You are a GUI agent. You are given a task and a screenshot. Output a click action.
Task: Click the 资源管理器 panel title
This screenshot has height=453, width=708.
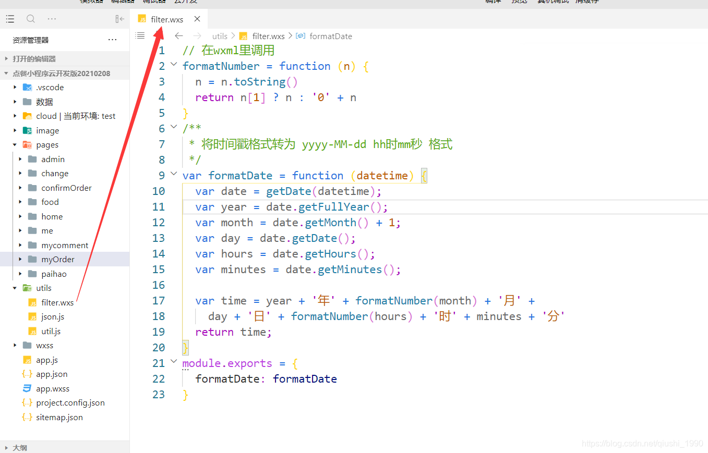tap(31, 40)
